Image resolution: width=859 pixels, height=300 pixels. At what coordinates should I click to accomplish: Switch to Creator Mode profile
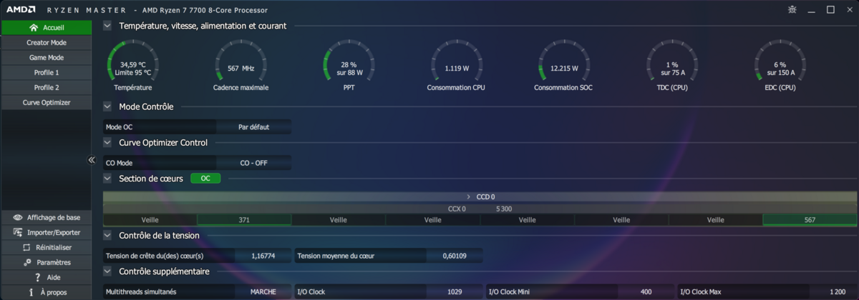coord(46,43)
